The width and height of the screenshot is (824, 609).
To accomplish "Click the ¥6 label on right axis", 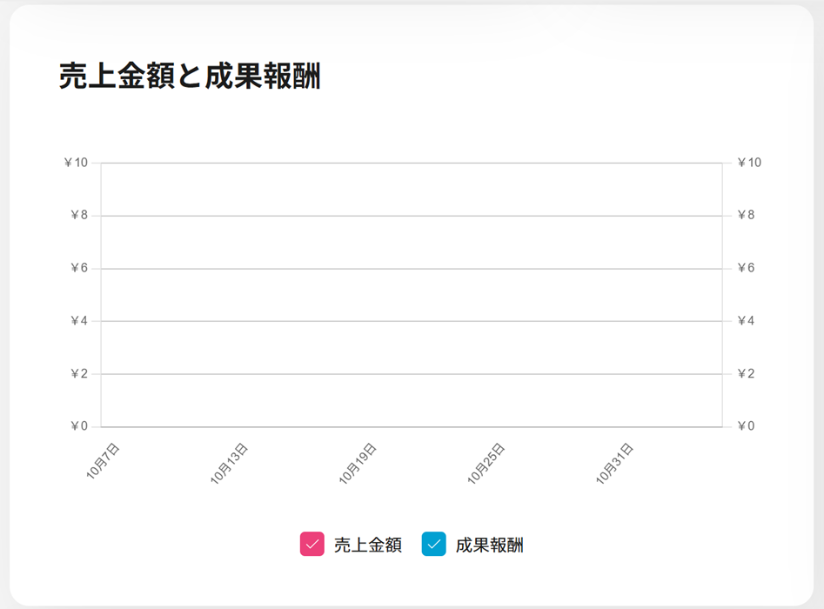I will click(746, 268).
